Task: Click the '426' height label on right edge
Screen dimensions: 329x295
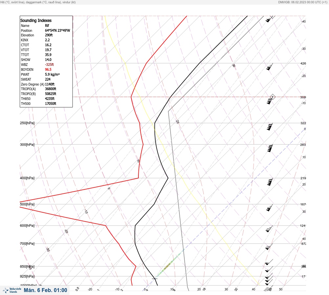Action: coord(303,63)
